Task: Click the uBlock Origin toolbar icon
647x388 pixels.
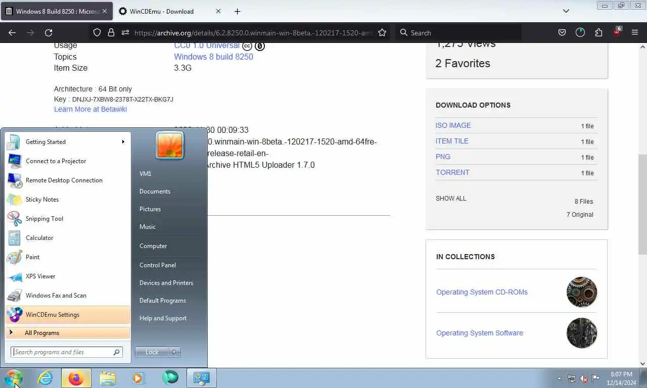Action: [x=617, y=32]
